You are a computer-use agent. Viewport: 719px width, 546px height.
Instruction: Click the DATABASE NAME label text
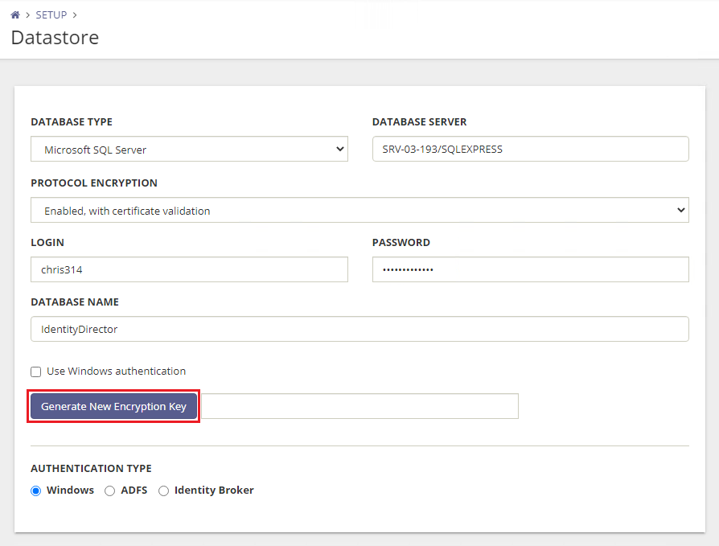pos(75,302)
